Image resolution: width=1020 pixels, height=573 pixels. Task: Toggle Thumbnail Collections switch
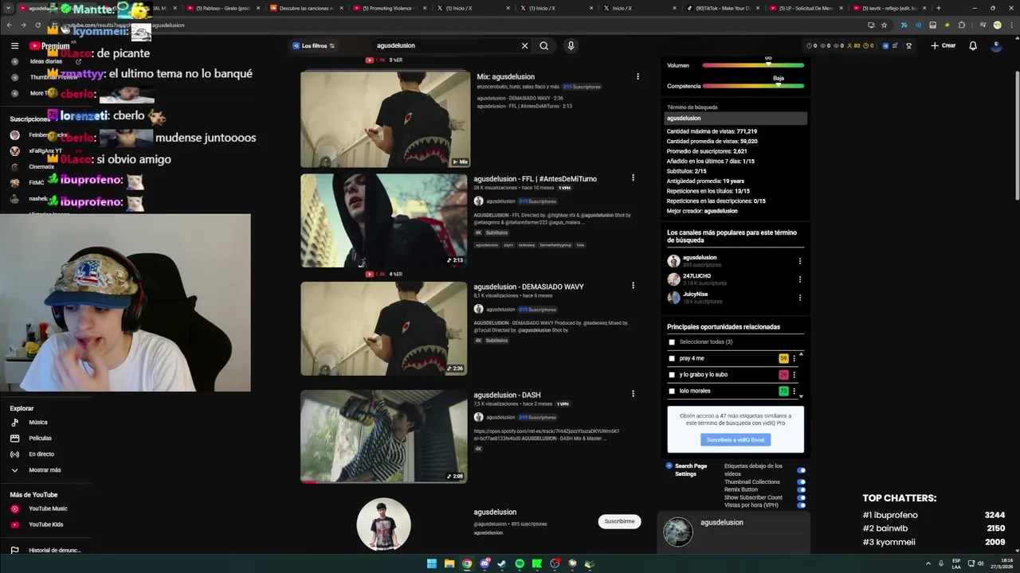pos(801,481)
